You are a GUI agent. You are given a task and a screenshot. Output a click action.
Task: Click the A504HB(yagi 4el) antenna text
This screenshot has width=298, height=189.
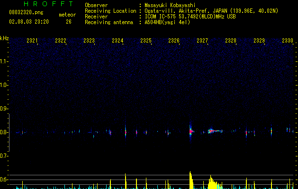pyautogui.click(x=167, y=22)
